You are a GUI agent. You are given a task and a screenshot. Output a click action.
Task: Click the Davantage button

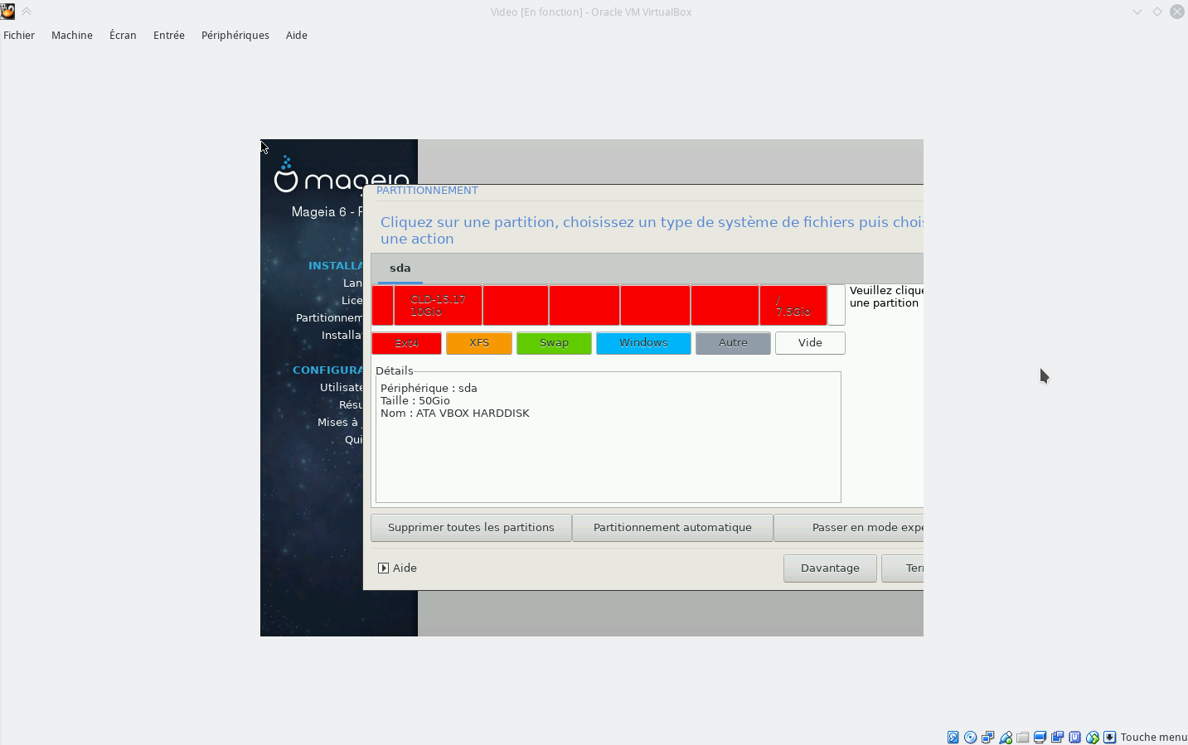[830, 568]
